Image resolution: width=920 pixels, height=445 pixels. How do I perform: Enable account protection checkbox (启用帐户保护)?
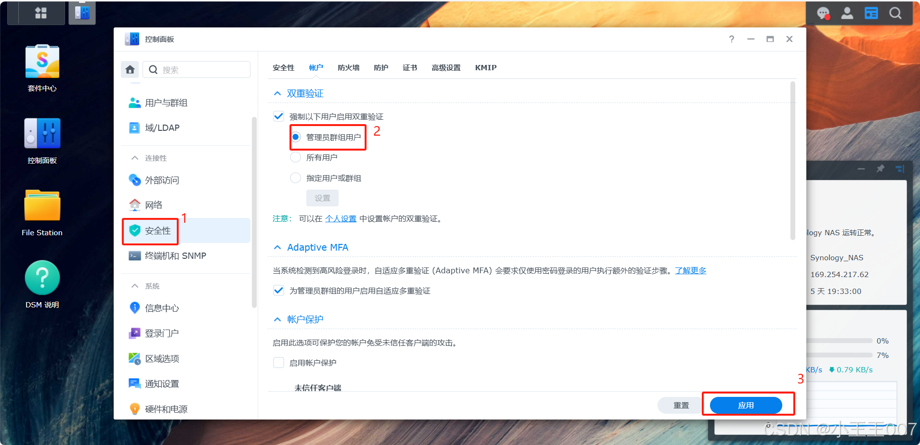(278, 363)
